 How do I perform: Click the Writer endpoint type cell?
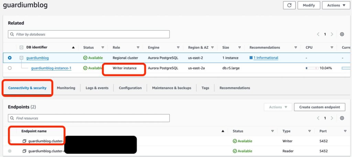click(x=287, y=141)
